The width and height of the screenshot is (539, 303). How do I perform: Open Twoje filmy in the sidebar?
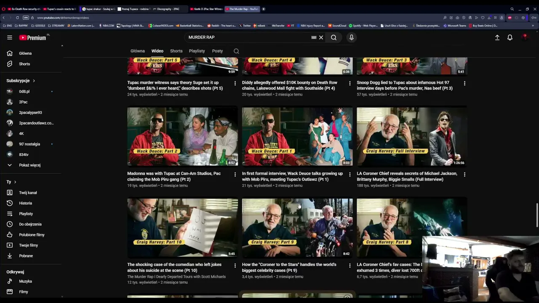28,245
